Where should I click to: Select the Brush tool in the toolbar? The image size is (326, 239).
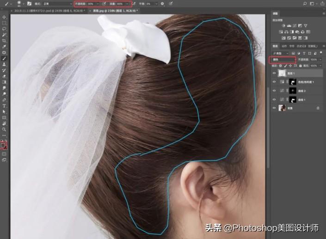[x=4, y=59]
